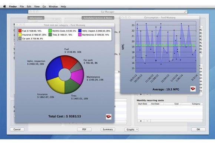215x144 pixels.
Task: Switch to the Information tab
Action: (36, 18)
